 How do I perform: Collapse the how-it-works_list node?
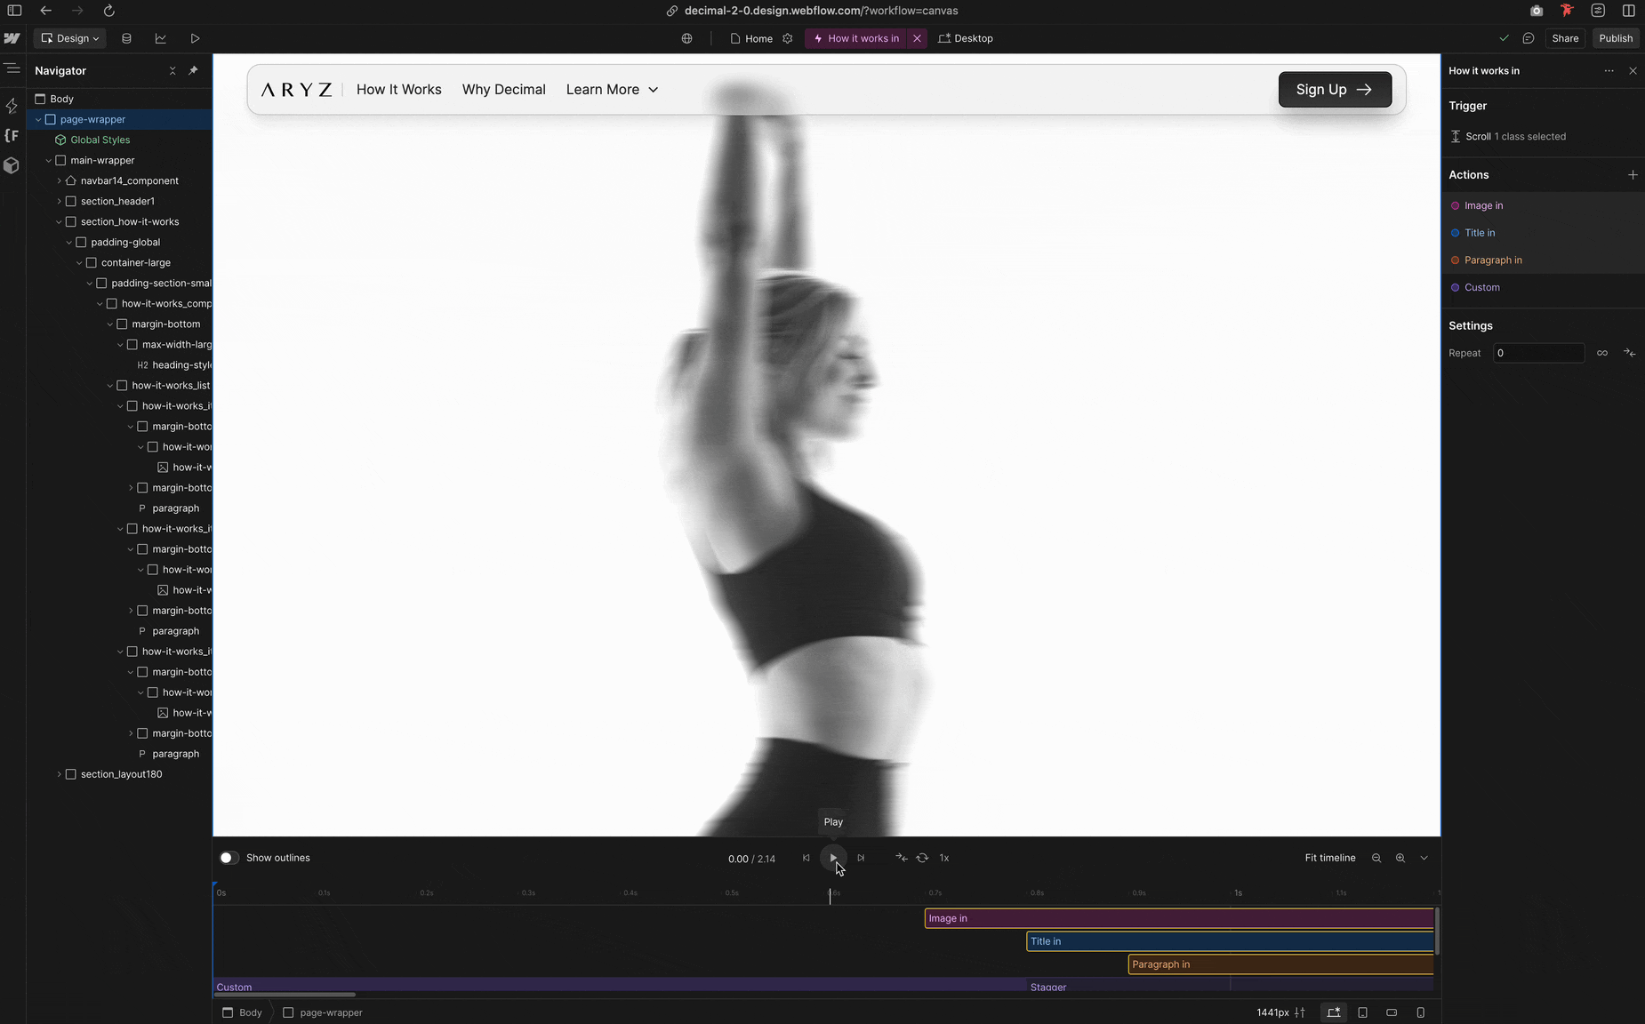pyautogui.click(x=110, y=385)
